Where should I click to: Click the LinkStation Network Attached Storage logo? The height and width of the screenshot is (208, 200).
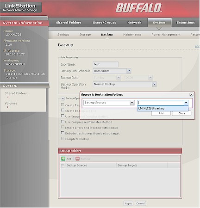pos(21,7)
